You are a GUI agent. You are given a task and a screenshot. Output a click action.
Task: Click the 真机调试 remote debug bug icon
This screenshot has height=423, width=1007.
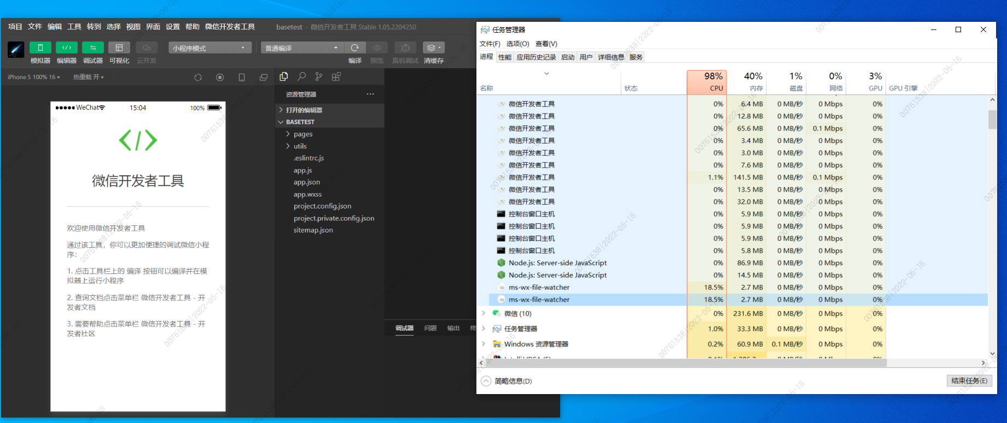(405, 47)
